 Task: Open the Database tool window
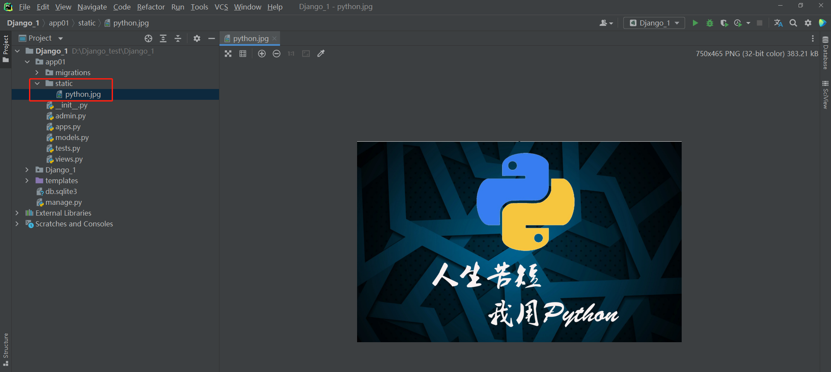tap(825, 53)
